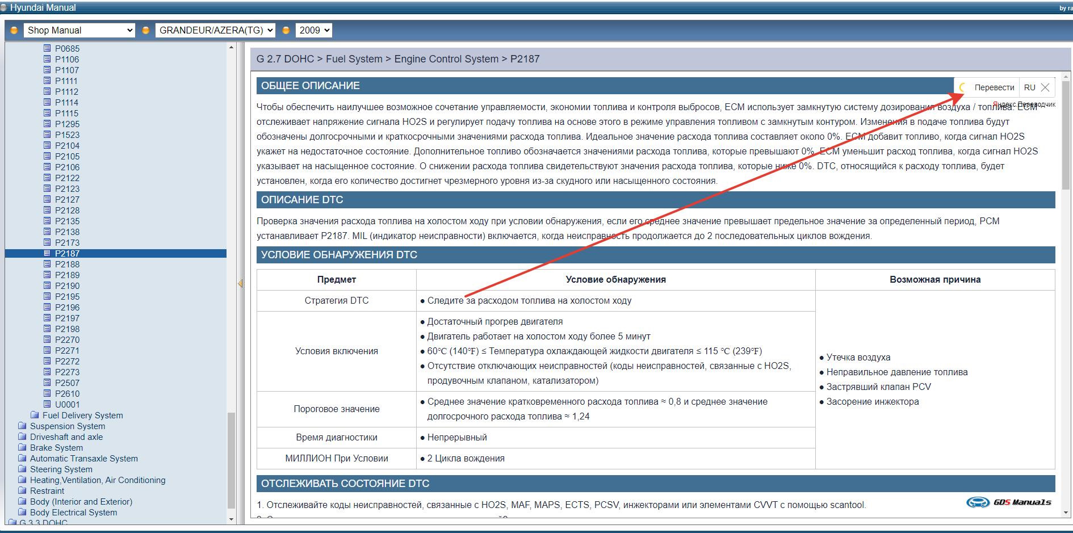Click the sidebar scroll-up arrow
This screenshot has height=533, width=1073.
231,47
